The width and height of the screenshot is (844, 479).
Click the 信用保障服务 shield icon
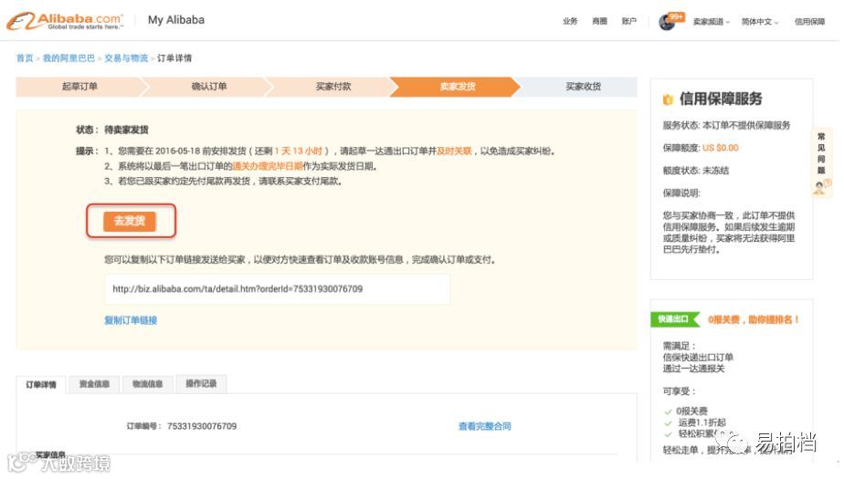pyautogui.click(x=668, y=99)
